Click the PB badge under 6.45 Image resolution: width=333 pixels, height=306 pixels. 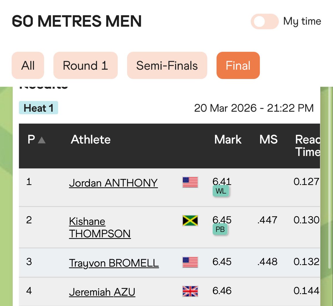point(220,229)
